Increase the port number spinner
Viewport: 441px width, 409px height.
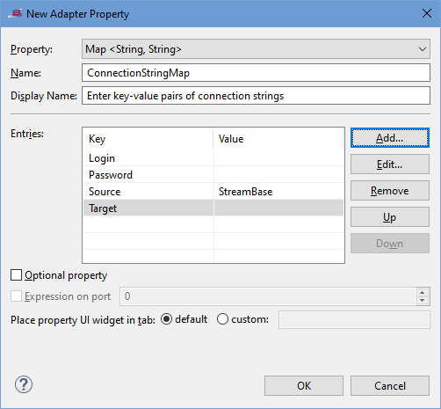[x=422, y=292]
